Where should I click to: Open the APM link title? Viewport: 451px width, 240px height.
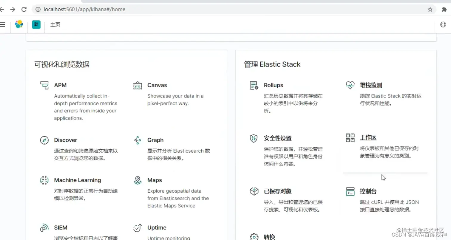pos(60,85)
